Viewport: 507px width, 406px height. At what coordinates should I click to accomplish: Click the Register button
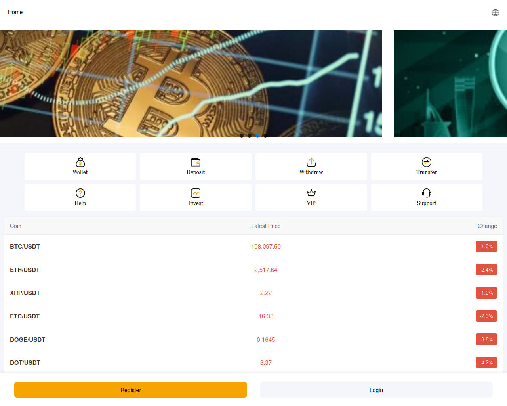131,390
